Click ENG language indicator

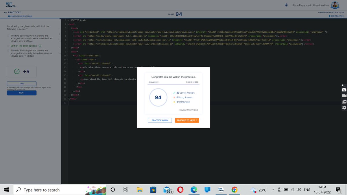pos(307,190)
